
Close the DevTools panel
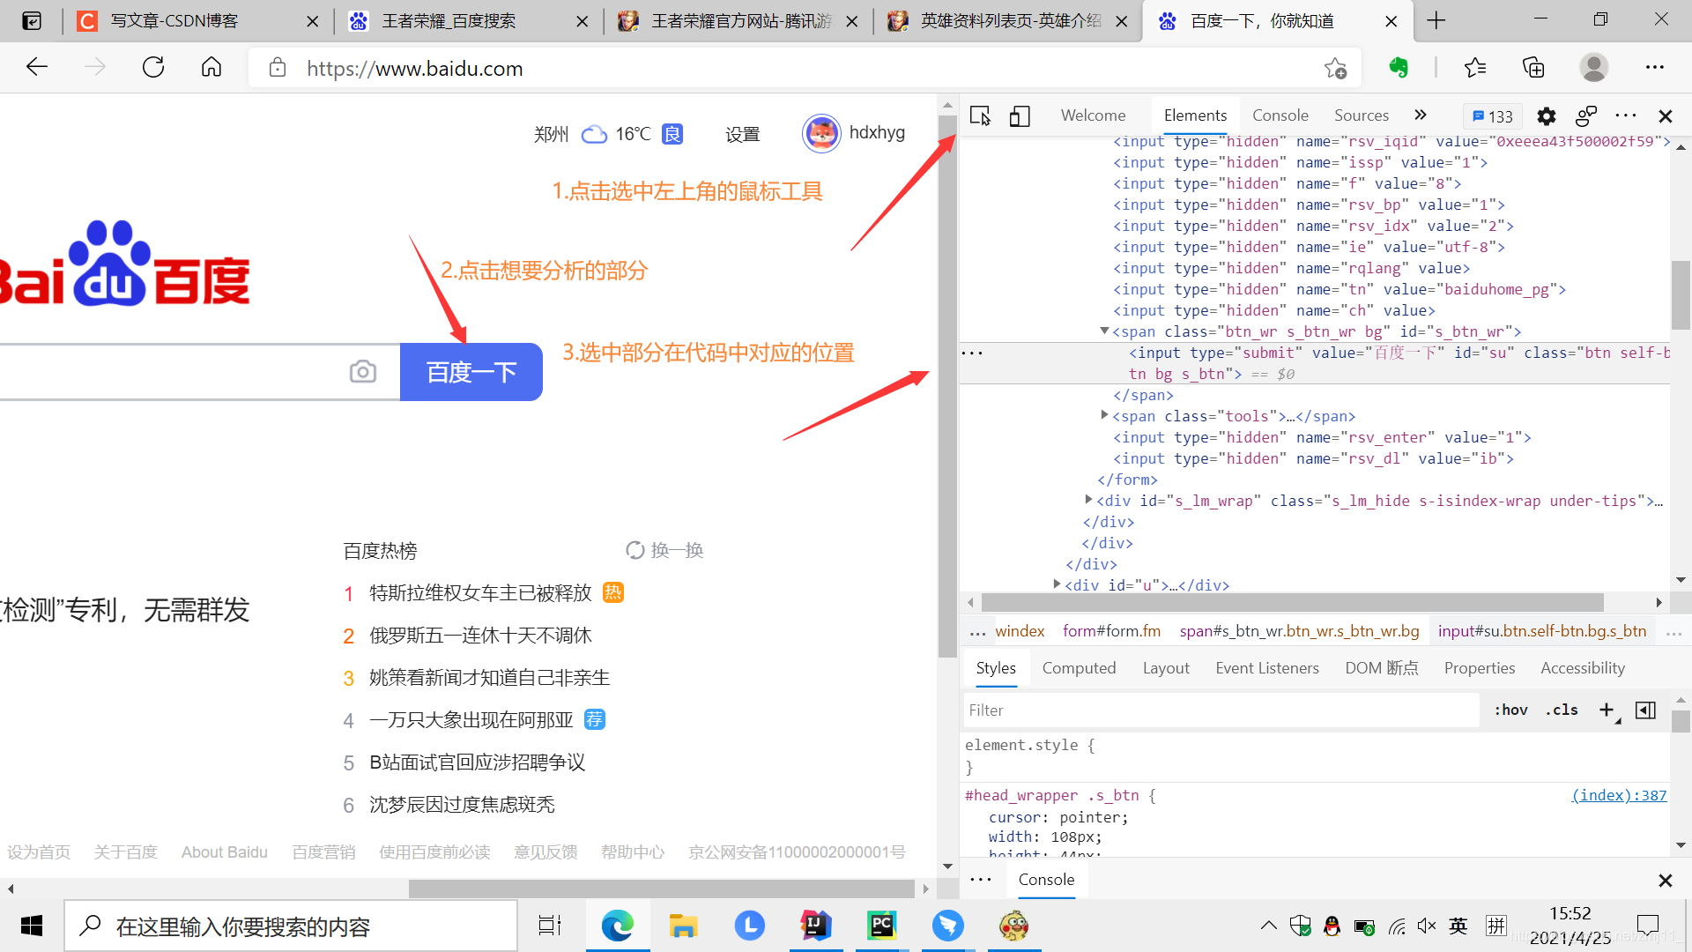[x=1666, y=115]
